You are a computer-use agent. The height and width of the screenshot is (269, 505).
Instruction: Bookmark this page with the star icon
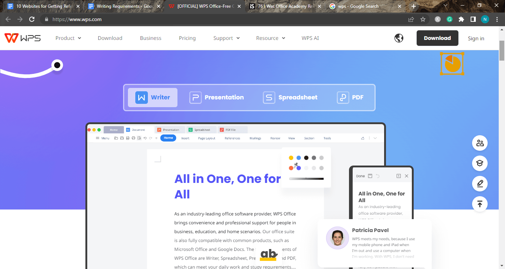click(423, 19)
